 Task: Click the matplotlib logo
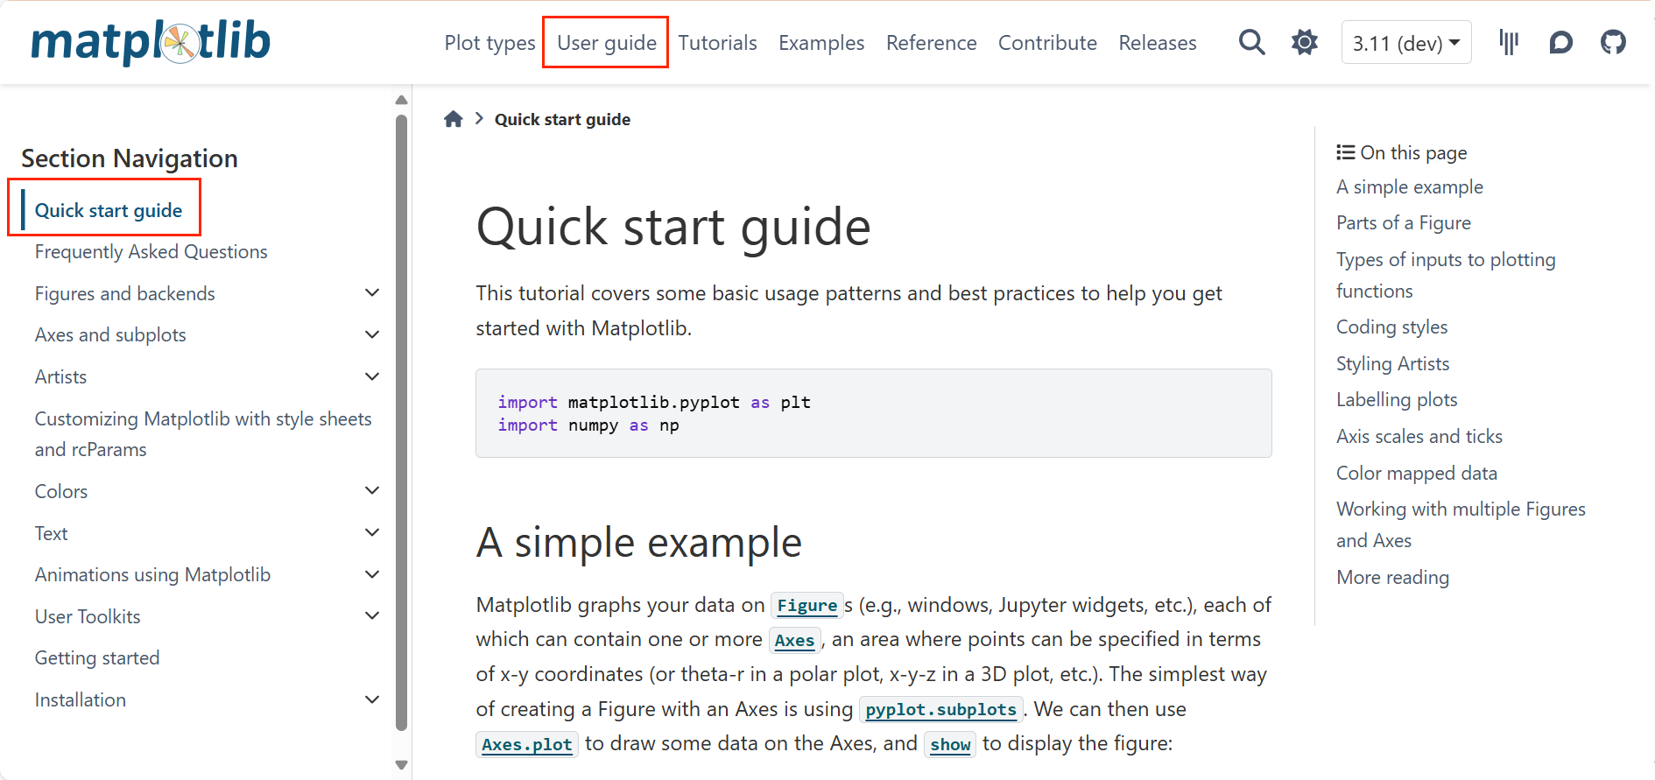pyautogui.click(x=151, y=42)
